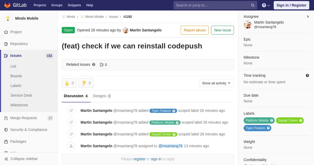Click Platform::Mobile label in activity
Screen dimensions: 314x165
click(165, 123)
